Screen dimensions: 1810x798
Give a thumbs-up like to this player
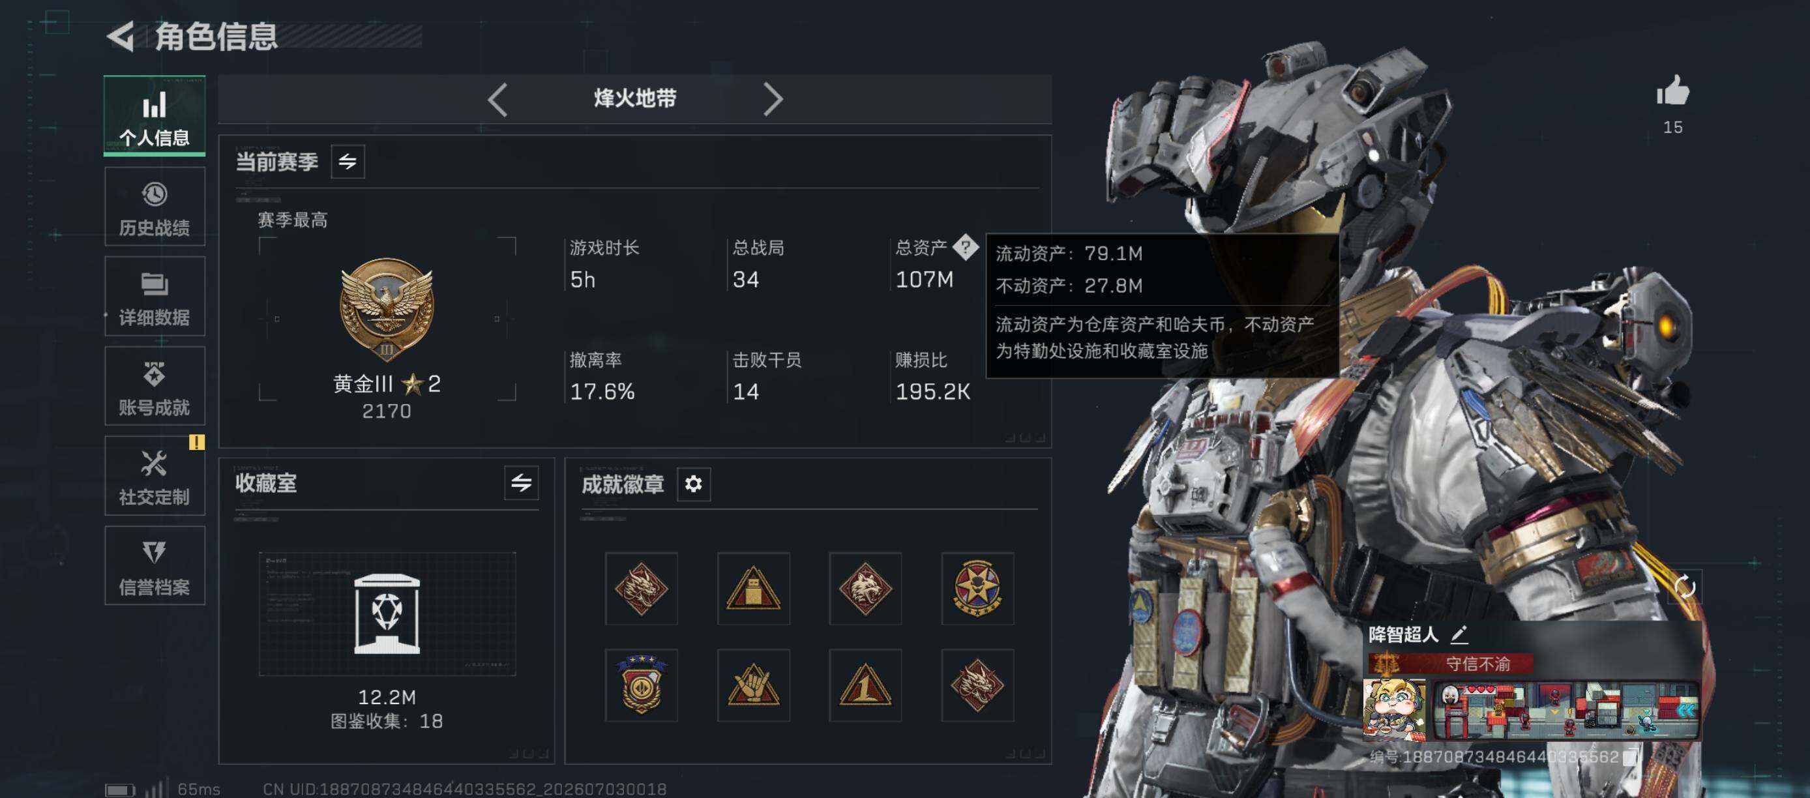click(1672, 92)
